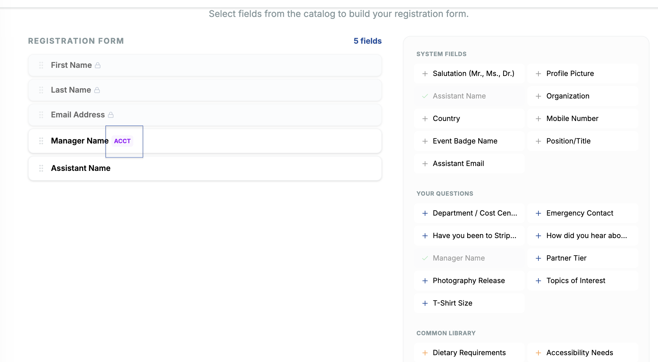Click the plus icon for Salutation field
Viewport: 658px width, 362px height.
[425, 74]
